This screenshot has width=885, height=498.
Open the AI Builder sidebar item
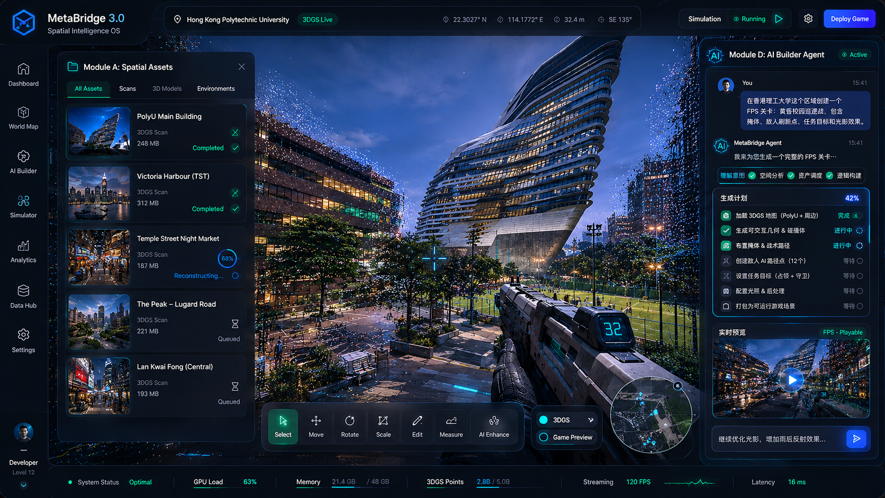point(23,162)
